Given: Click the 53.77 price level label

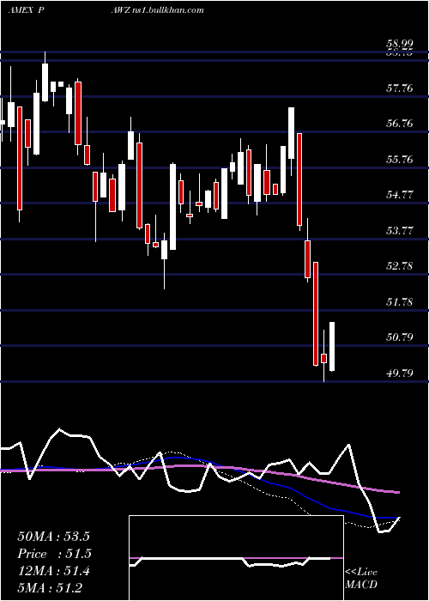Looking at the screenshot, I should coord(400,231).
